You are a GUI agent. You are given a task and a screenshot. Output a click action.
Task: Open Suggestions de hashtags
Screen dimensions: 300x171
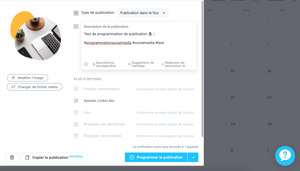click(x=141, y=64)
